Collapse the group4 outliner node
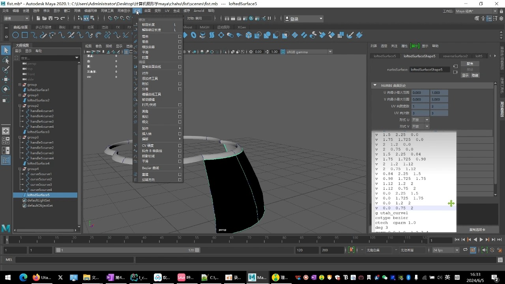Screen dimensions: 505x284 click(x=20, y=169)
